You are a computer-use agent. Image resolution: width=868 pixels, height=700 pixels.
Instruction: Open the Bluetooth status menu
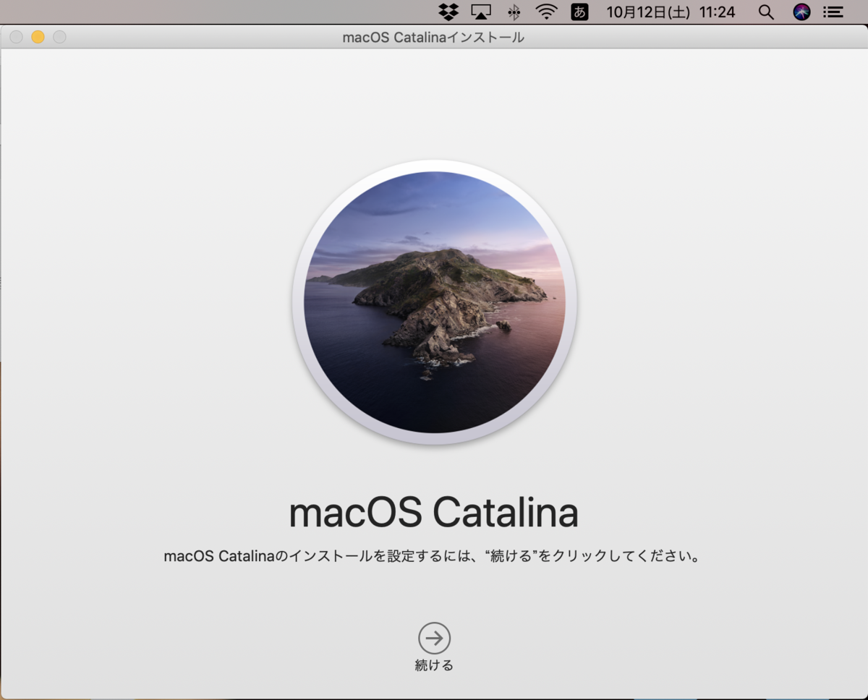(514, 12)
